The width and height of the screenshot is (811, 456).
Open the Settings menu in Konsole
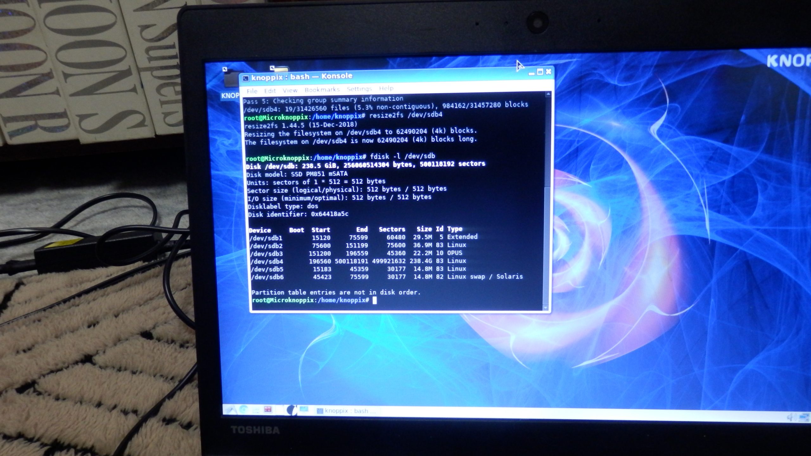coord(359,89)
